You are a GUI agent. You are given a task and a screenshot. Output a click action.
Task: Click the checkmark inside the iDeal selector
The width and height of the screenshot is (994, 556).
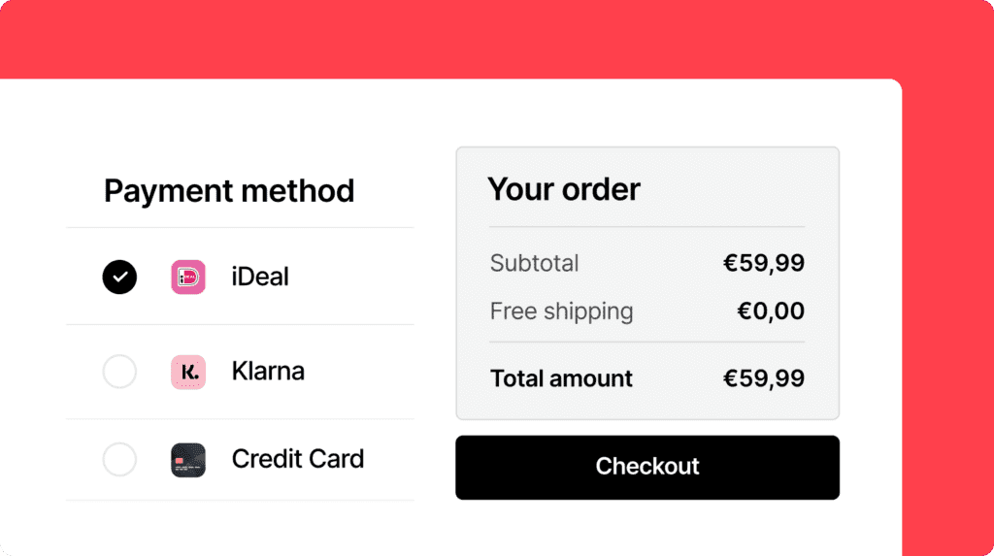coord(119,278)
